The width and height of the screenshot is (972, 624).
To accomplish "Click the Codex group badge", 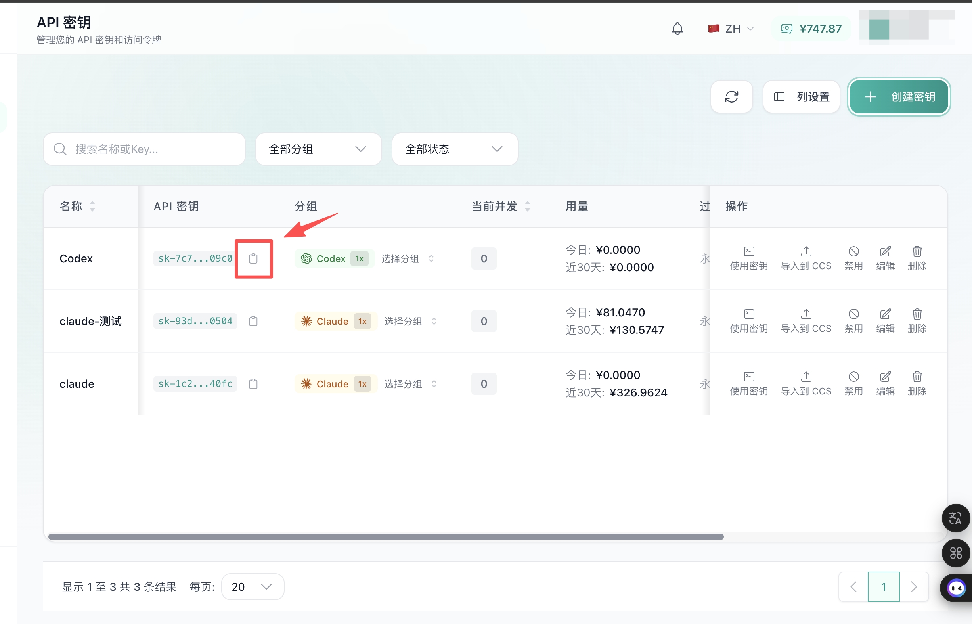I will [x=334, y=258].
